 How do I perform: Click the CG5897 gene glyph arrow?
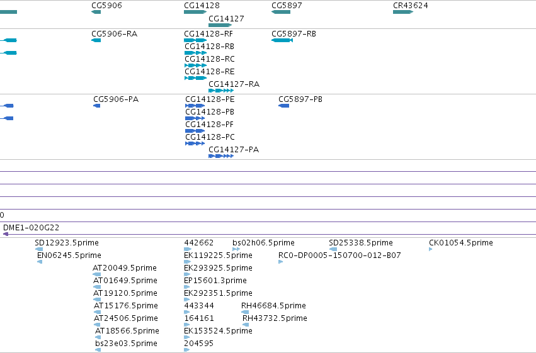click(281, 12)
